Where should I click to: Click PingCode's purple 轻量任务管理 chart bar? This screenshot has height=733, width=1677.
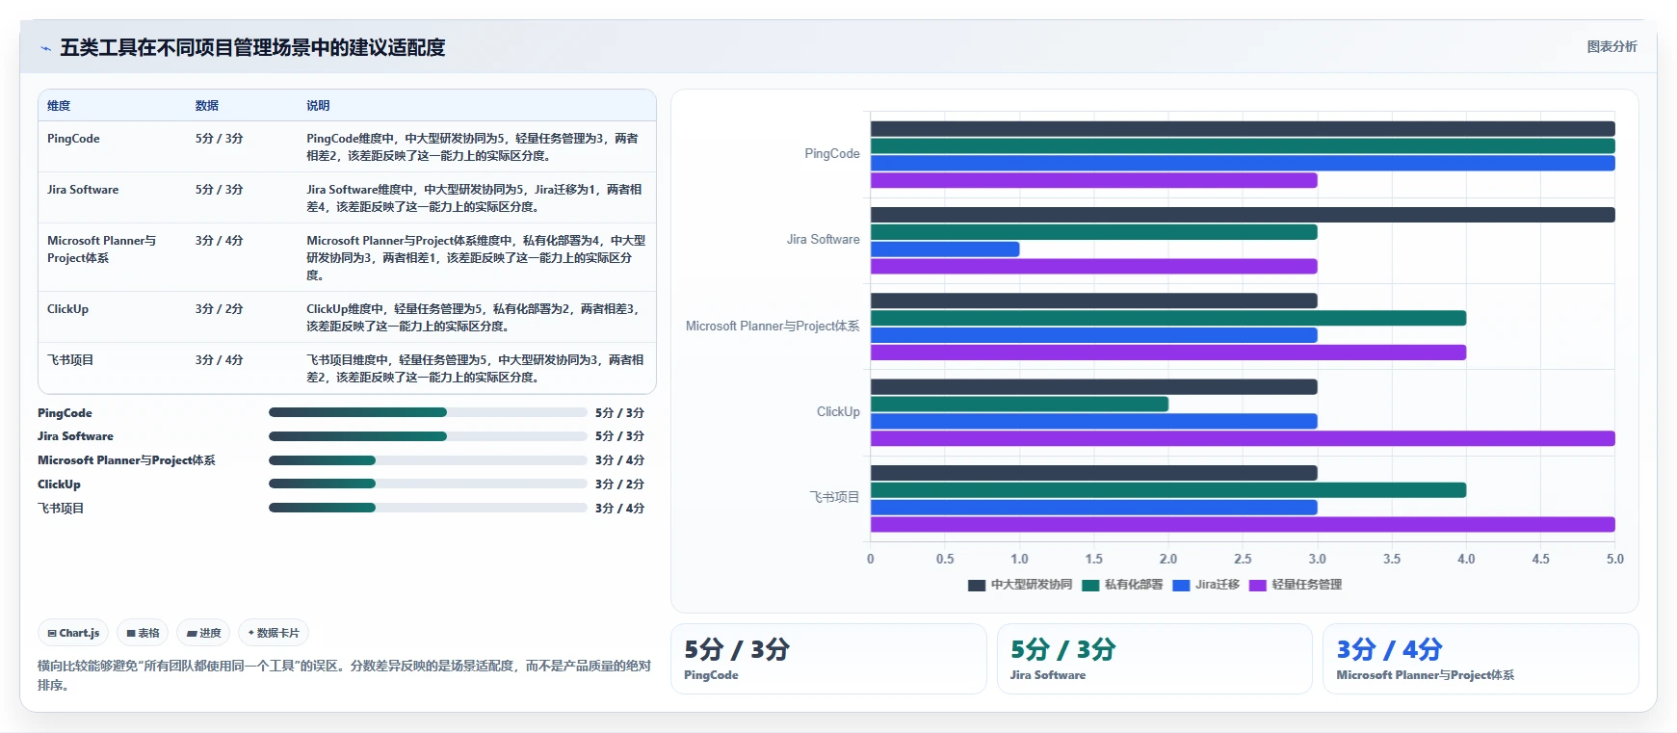tap(1093, 180)
